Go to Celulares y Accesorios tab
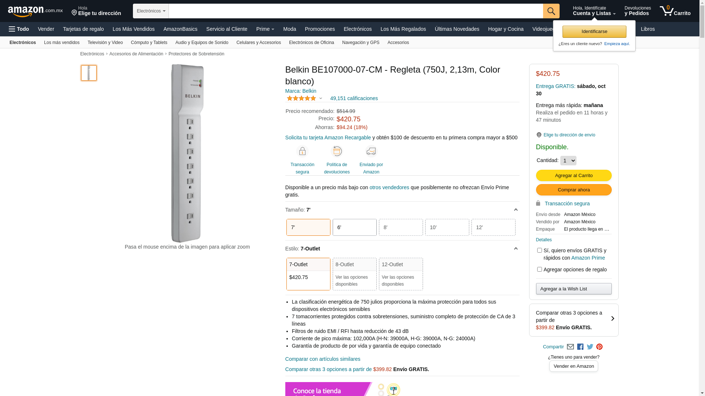The image size is (705, 396). pos(258,43)
